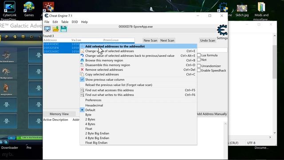Click the Browse this memory region icon
Viewport: 284px width, 160px height.
tap(82, 60)
